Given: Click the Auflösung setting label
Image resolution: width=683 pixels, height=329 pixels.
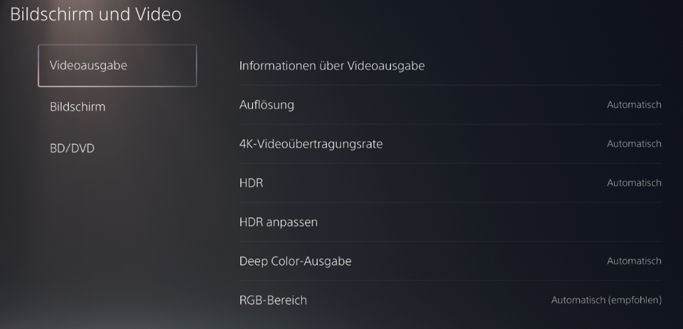Looking at the screenshot, I should coord(266,105).
